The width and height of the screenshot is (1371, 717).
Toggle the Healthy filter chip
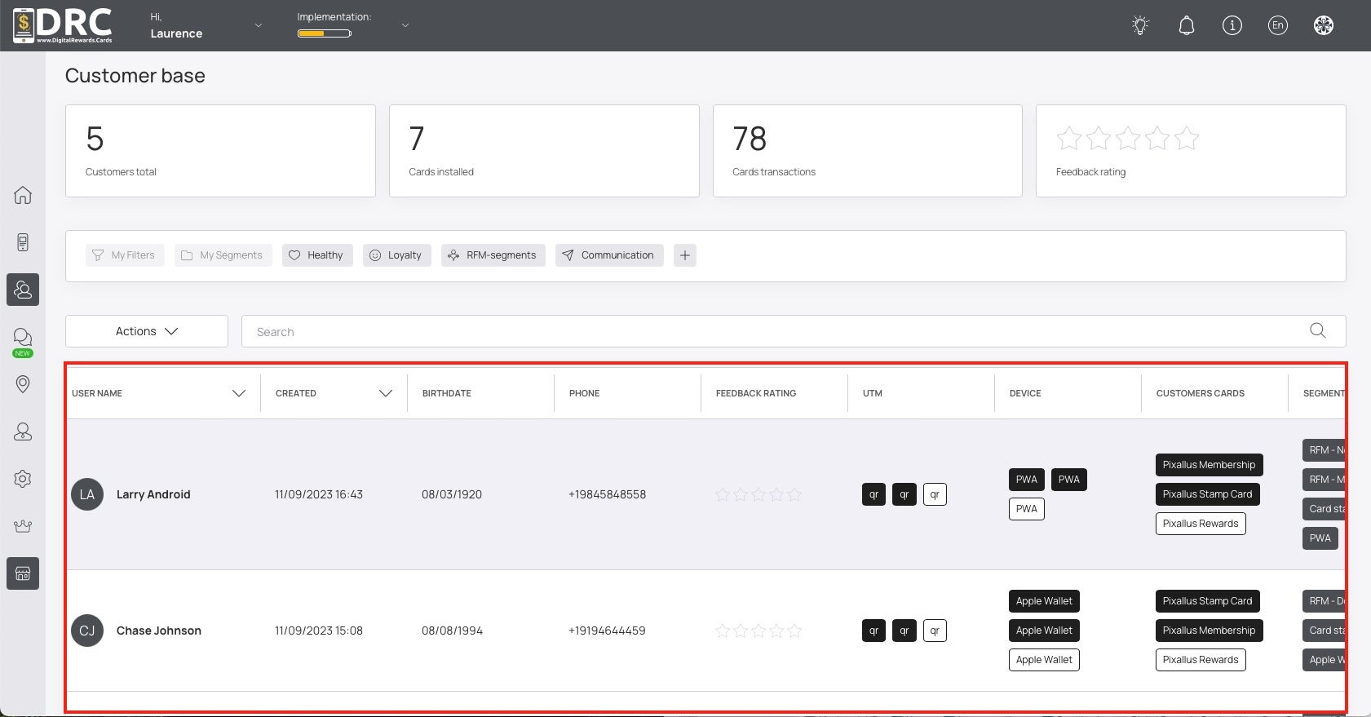pyautogui.click(x=317, y=255)
